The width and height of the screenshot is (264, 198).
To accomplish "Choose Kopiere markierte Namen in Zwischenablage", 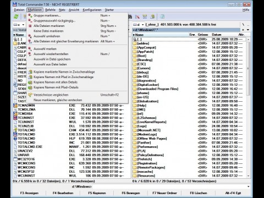I will [77, 72].
